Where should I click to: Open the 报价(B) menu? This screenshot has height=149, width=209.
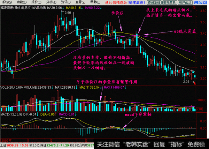point(36,2)
